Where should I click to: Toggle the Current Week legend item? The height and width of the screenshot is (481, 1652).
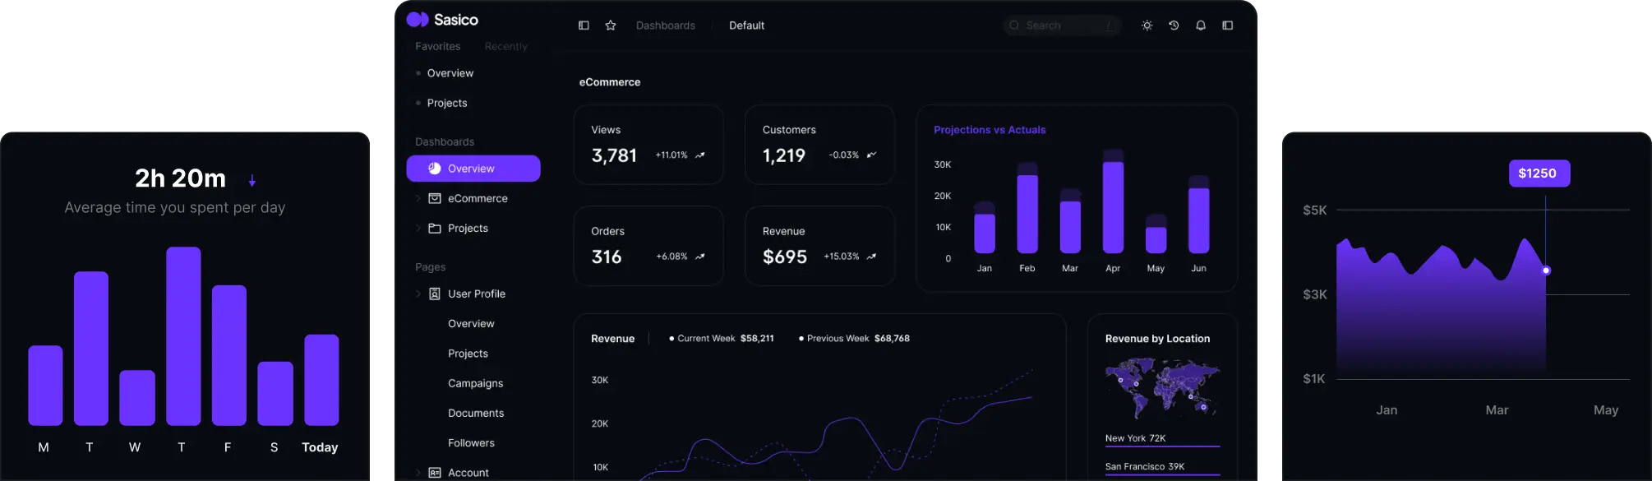point(721,338)
